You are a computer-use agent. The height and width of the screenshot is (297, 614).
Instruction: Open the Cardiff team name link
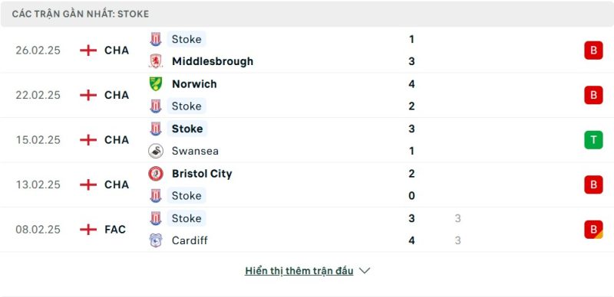190,240
